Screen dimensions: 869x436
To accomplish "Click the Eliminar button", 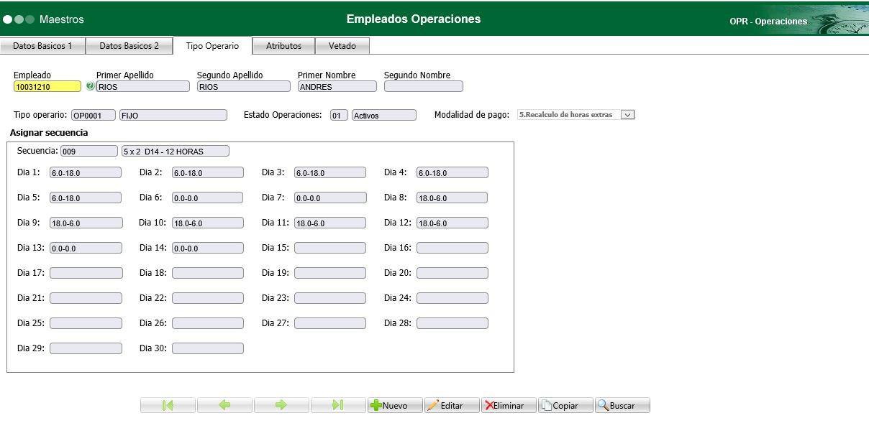I will point(509,405).
